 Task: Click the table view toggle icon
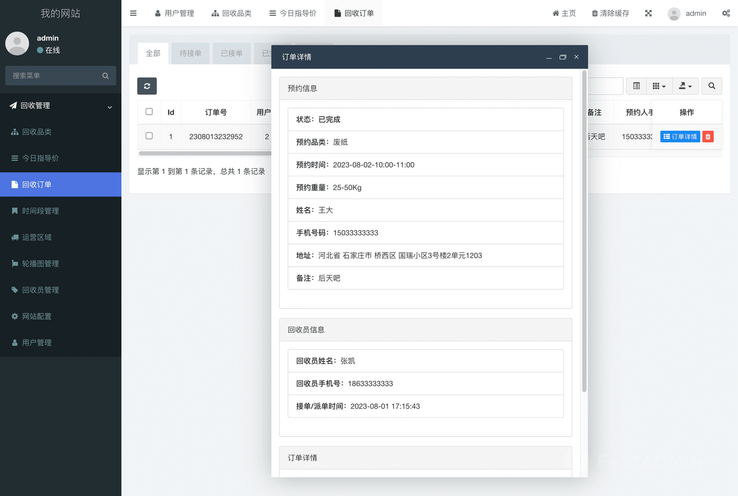pos(636,86)
